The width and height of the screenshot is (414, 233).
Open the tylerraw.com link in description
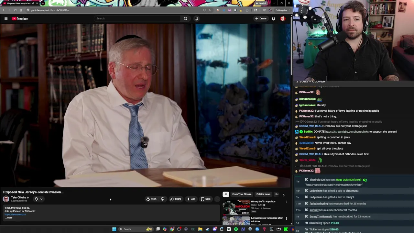pos(15,214)
